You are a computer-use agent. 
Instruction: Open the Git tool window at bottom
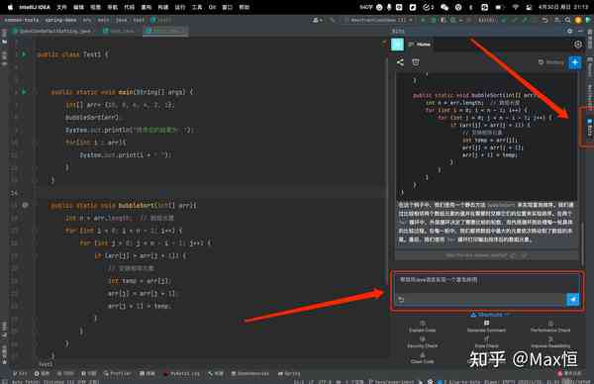click(20, 373)
